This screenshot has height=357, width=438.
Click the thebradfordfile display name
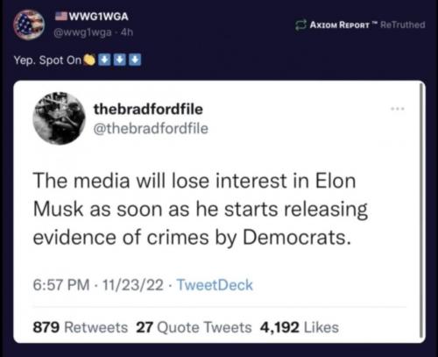148,109
